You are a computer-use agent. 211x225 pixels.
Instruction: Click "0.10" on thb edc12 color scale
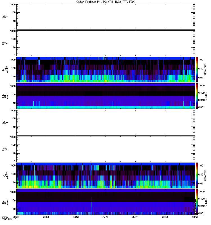pos(201,69)
